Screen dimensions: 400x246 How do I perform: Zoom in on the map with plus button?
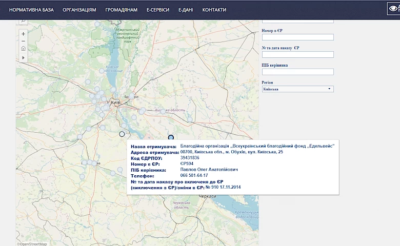23,34
